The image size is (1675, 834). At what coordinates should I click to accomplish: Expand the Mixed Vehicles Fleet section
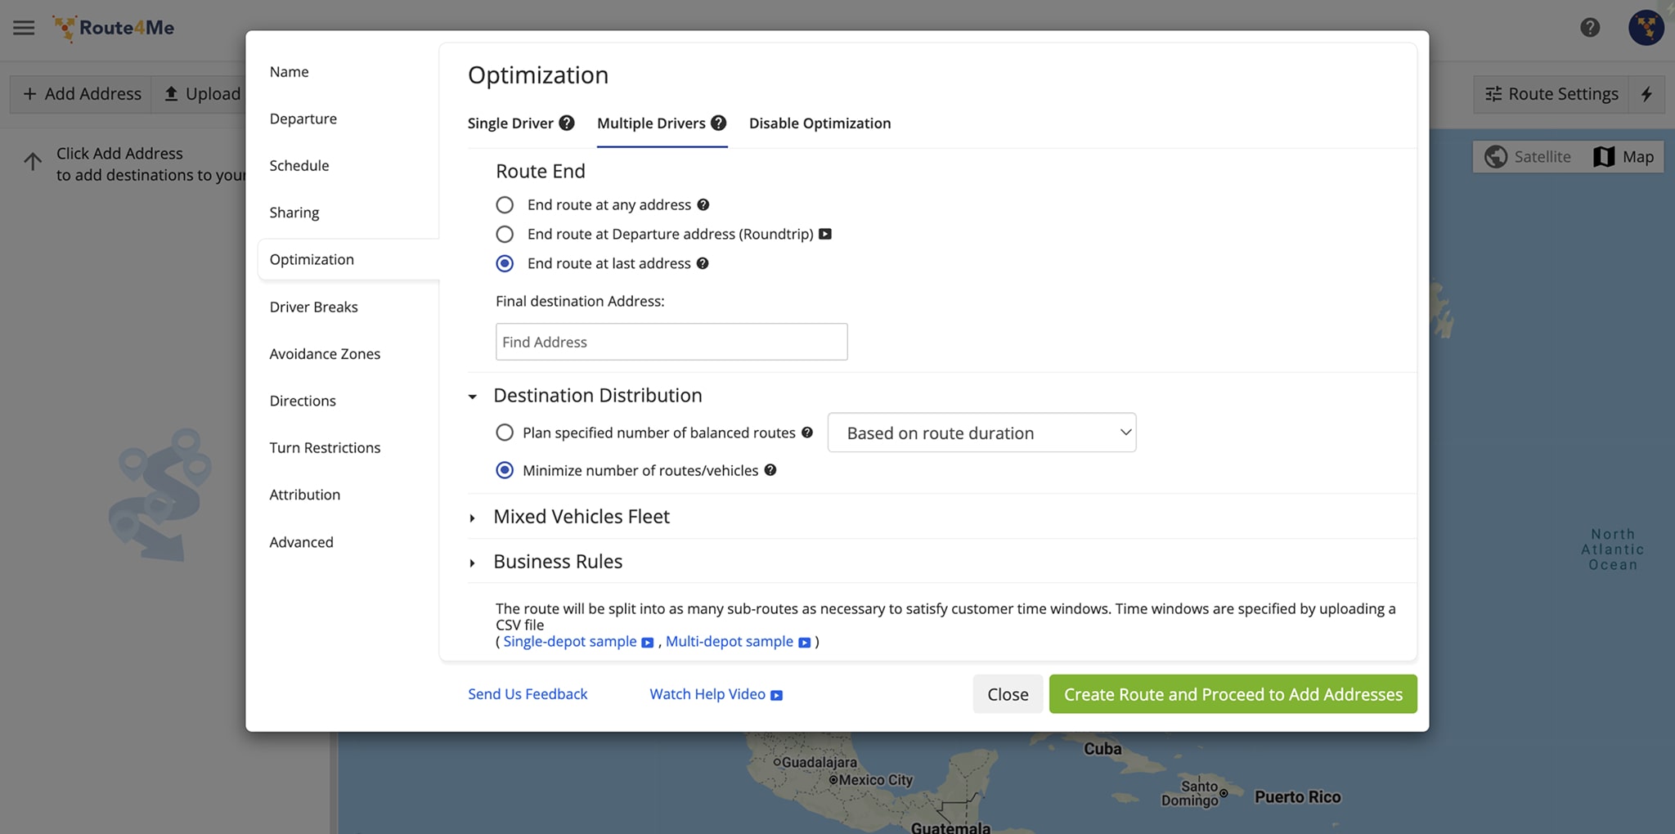(x=581, y=516)
